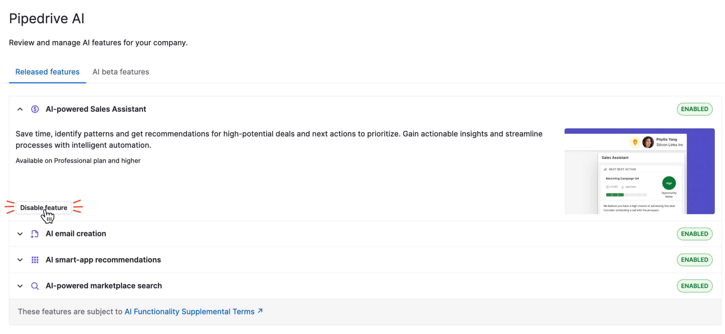Expand the AI smart-app recommendations section

[x=20, y=260]
